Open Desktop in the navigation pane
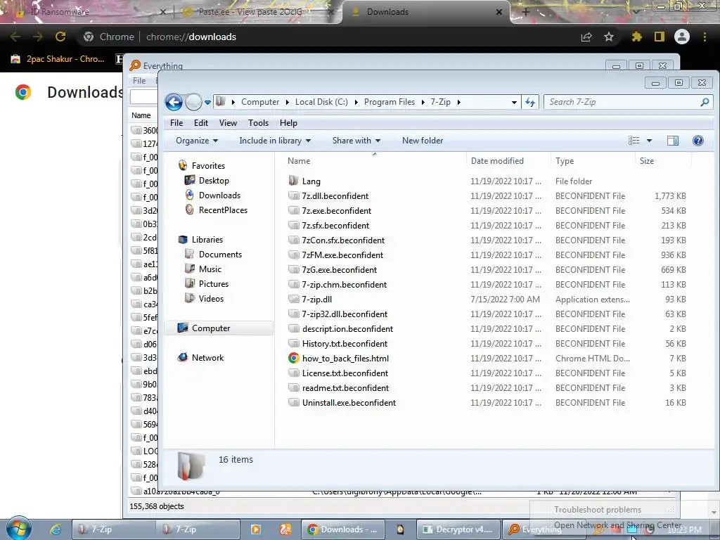The height and width of the screenshot is (540, 720). click(214, 181)
